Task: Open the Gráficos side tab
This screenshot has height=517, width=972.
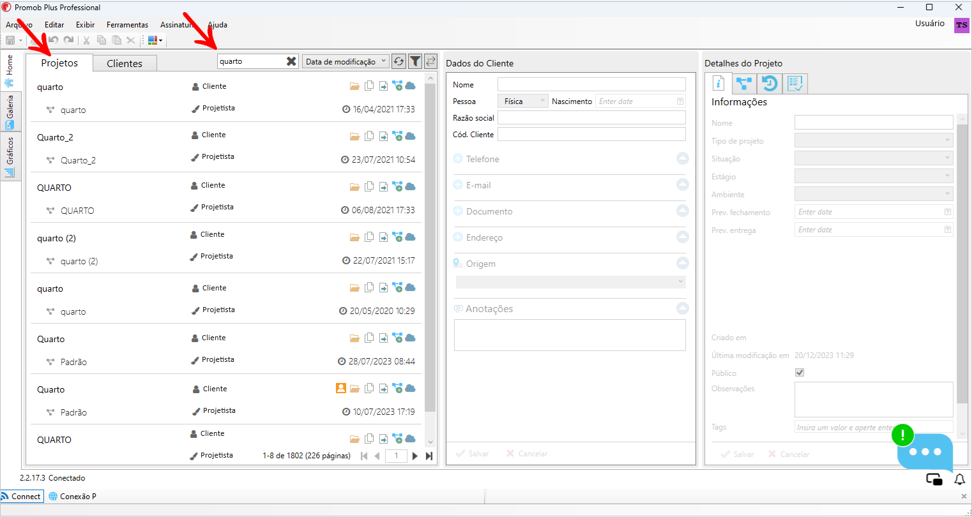Action: [10, 156]
